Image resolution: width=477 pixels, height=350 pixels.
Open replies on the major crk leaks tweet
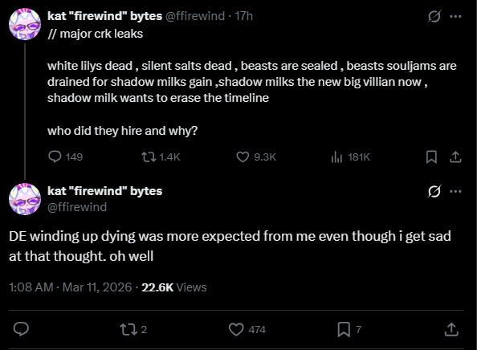coord(65,157)
